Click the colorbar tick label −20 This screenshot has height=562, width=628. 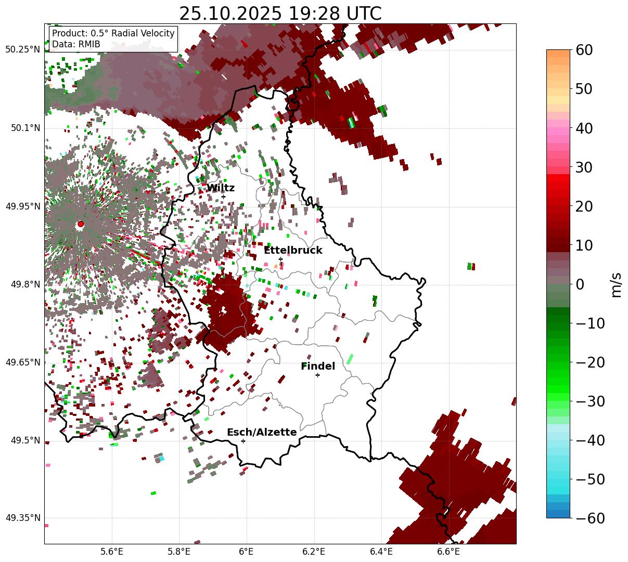tap(590, 362)
